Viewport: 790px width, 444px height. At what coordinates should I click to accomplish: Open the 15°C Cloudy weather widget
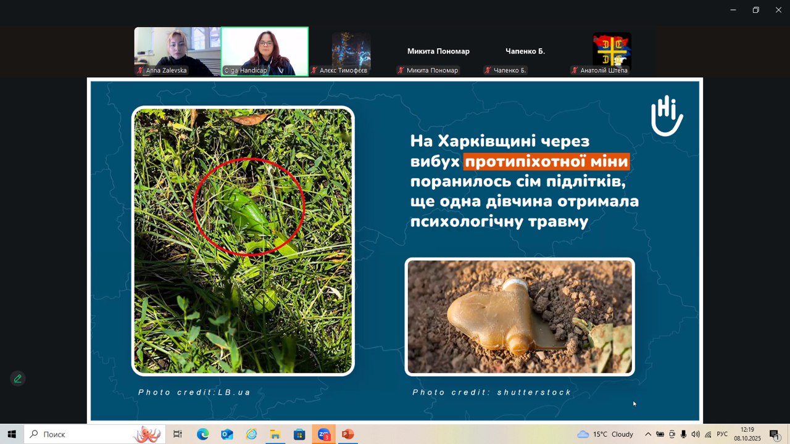(605, 434)
